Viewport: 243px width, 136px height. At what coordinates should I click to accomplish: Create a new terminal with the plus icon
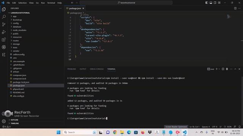point(216,69)
